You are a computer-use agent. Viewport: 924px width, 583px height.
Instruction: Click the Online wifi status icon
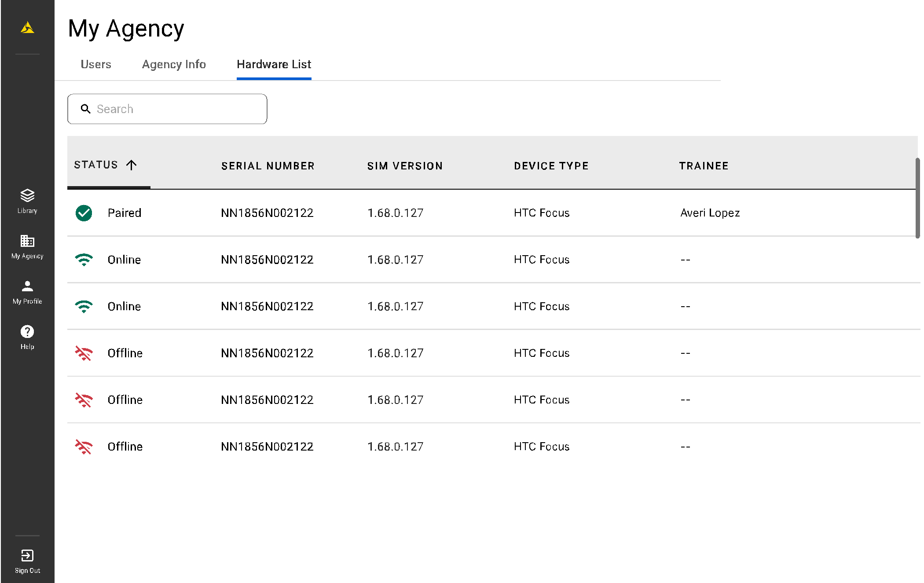point(84,260)
